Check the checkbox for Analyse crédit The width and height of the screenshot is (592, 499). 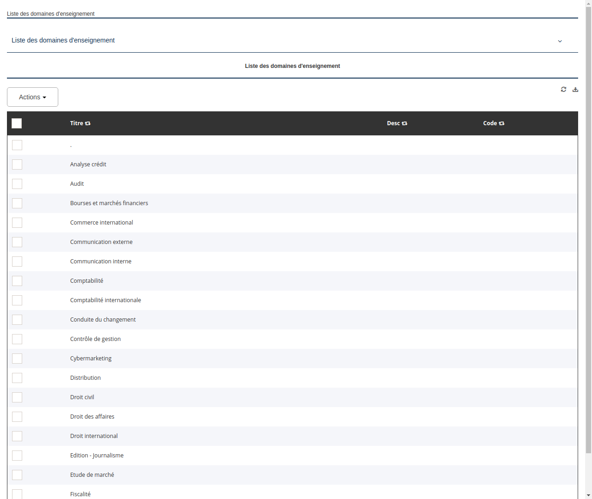17,164
